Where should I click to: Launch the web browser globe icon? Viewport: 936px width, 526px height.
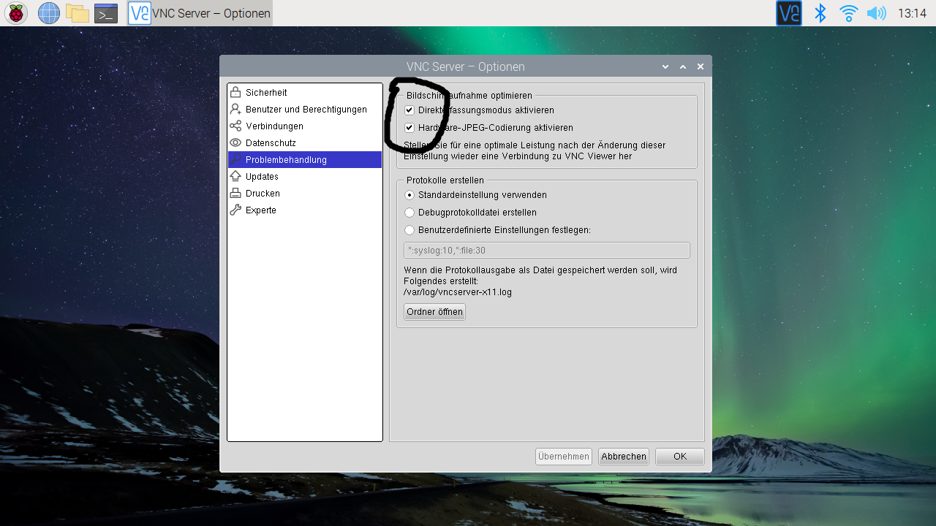point(49,13)
